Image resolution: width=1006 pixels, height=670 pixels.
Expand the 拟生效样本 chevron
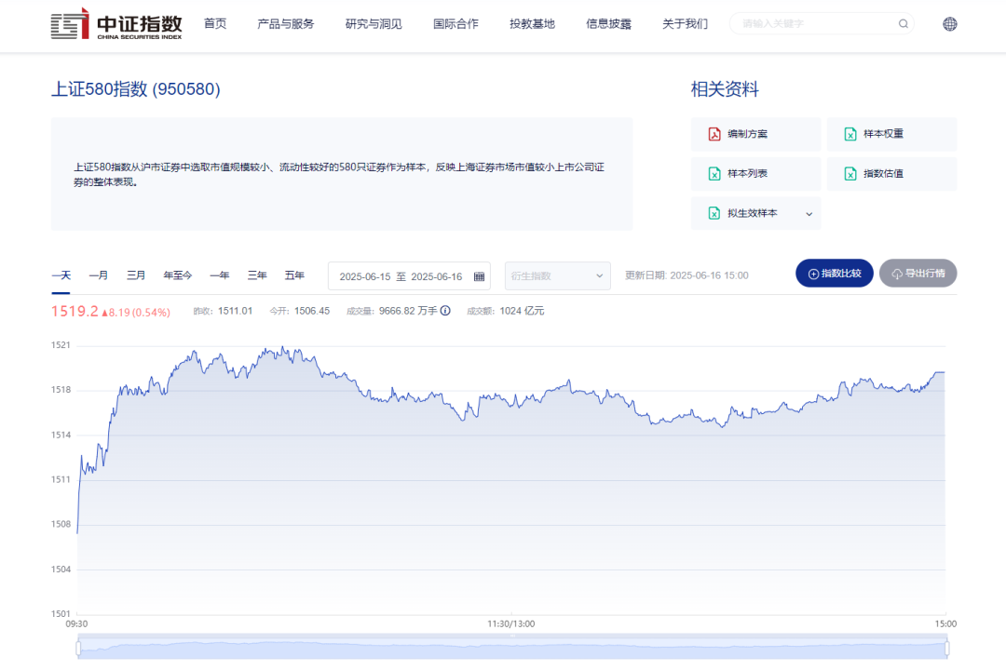click(x=809, y=214)
